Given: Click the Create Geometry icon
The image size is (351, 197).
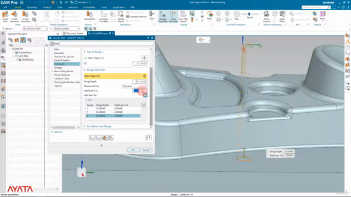Looking at the screenshot, I should click(15, 16).
